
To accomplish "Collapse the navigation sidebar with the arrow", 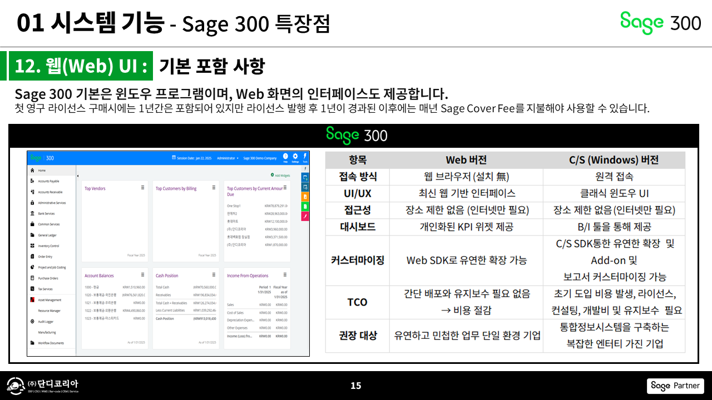I will (77, 176).
